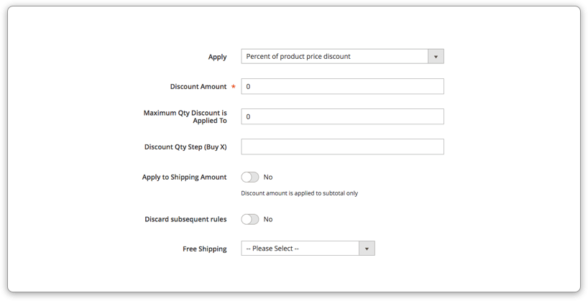The width and height of the screenshot is (588, 301).
Task: Click the Maximum Qty Discount input box
Action: click(342, 116)
